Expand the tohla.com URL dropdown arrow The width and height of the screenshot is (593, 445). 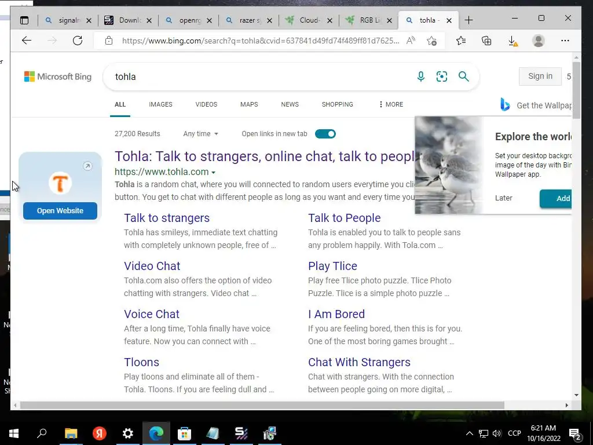pyautogui.click(x=213, y=173)
